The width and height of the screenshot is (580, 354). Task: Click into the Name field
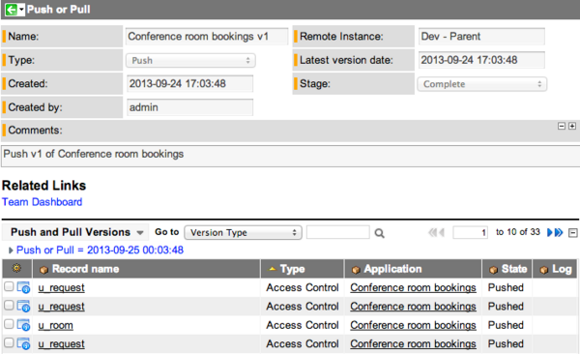pyautogui.click(x=207, y=37)
